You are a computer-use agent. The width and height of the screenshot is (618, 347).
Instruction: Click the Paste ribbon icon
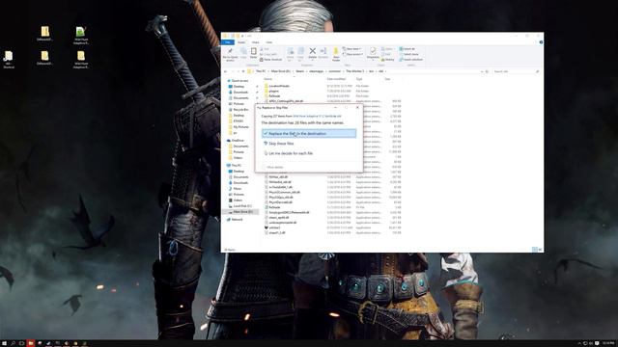pyautogui.click(x=253, y=54)
